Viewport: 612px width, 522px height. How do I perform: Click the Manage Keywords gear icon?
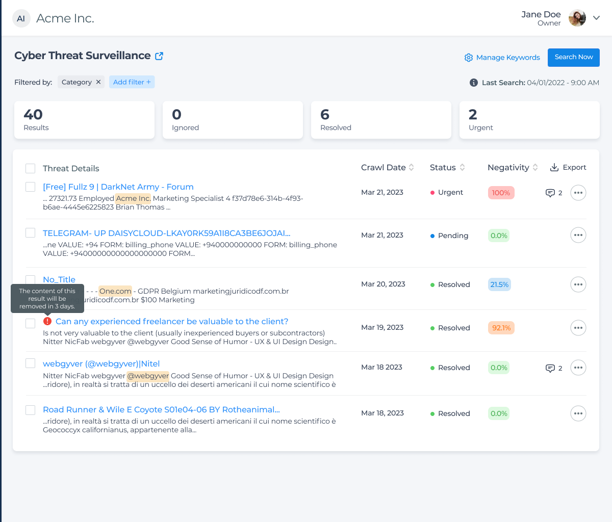(x=468, y=58)
